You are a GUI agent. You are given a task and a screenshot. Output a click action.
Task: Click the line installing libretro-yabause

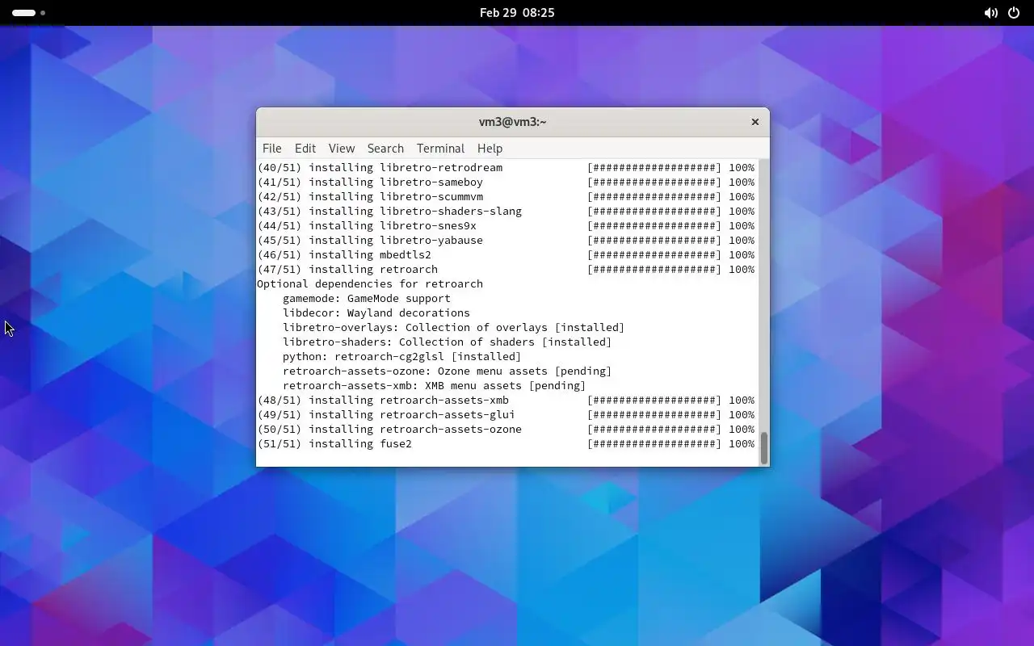(506, 241)
